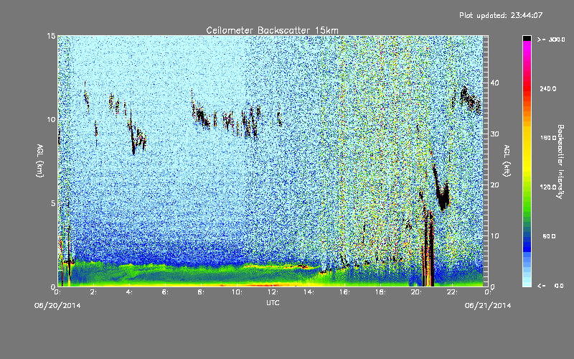Click the '>= 300.0' colorbar label

551,39
